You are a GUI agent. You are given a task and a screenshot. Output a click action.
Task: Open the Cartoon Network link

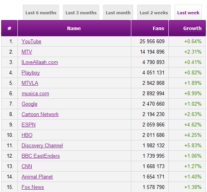tap(40, 114)
